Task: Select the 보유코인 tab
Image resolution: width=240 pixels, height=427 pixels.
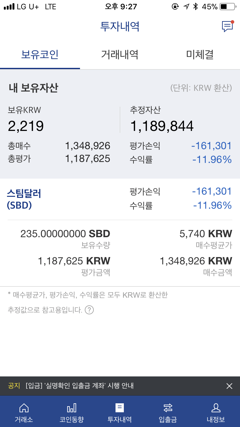Action: [40, 54]
